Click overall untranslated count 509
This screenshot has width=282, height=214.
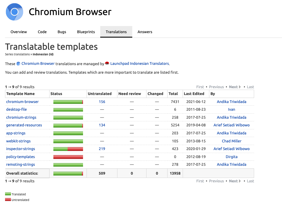tap(102, 173)
